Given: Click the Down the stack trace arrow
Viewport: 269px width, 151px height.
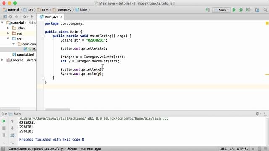Looking at the screenshot, I should click(x=12, y=128).
